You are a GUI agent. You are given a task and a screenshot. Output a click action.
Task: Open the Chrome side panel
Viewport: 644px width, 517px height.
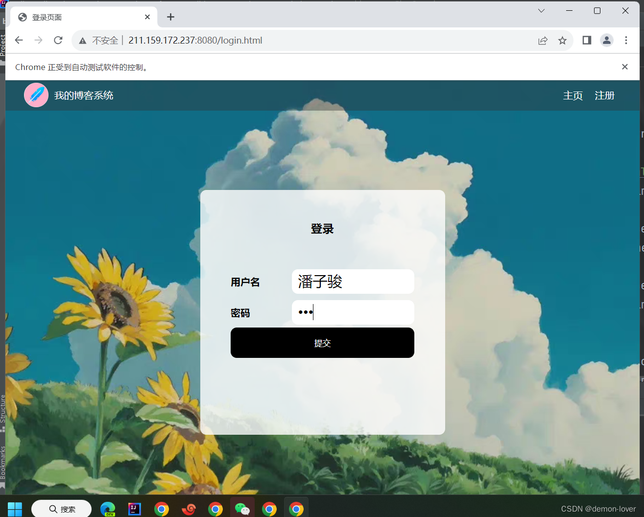pyautogui.click(x=587, y=40)
